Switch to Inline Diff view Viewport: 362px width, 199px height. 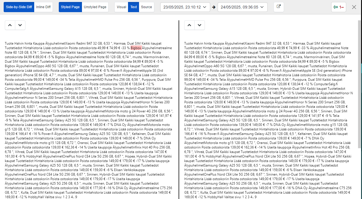[44, 7]
